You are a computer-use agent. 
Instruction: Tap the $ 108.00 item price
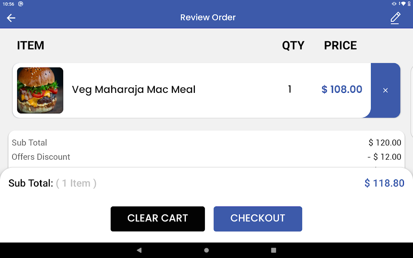coord(342,89)
